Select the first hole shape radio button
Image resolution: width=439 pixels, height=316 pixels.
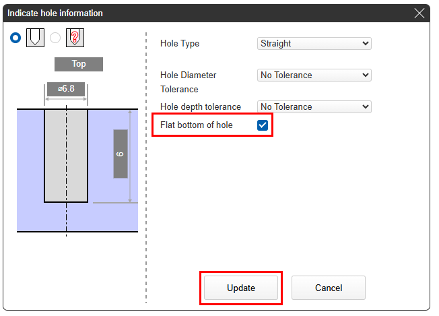(x=16, y=38)
